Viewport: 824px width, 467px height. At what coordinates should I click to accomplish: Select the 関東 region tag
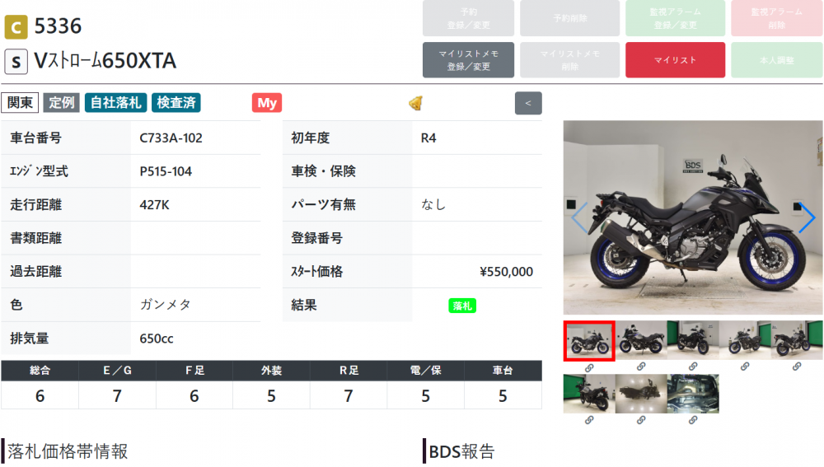(x=20, y=102)
